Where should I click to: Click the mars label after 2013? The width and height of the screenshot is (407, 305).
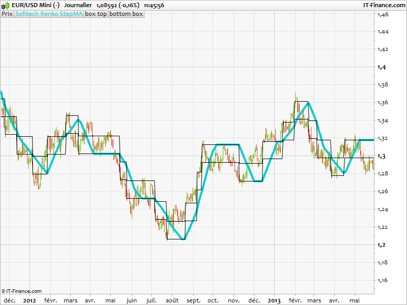314,300
